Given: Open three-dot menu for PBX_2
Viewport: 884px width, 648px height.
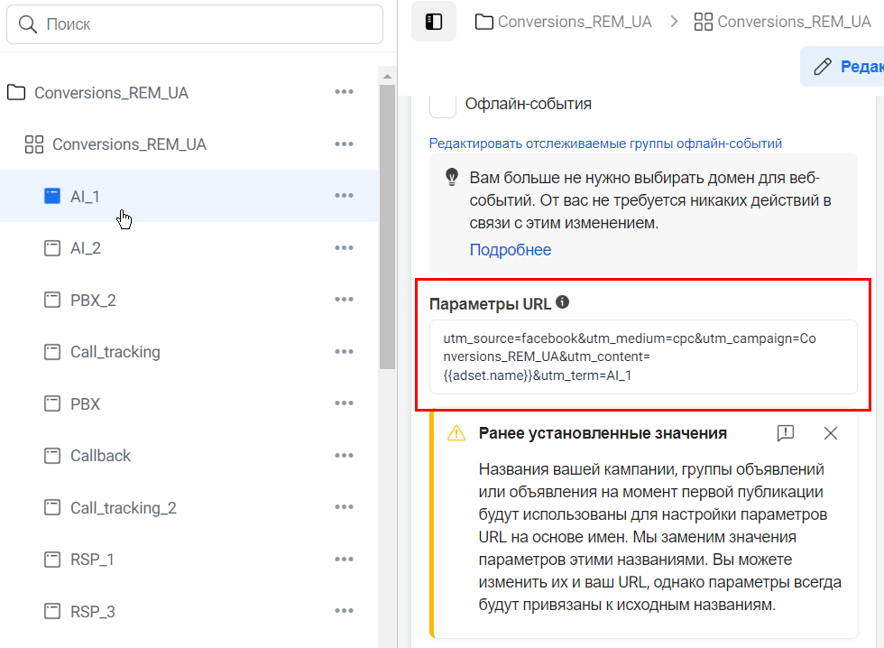Looking at the screenshot, I should [x=344, y=300].
